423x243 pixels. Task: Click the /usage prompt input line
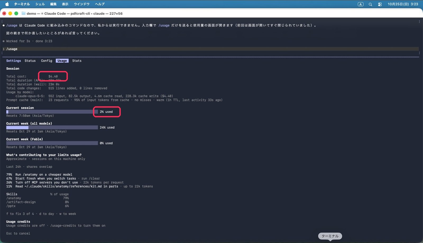point(211,49)
